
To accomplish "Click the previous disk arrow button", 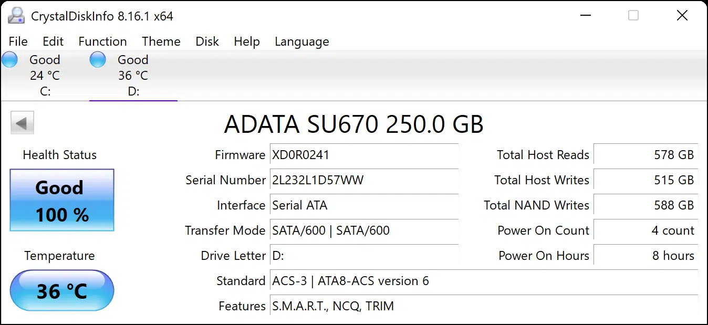I will (22, 123).
